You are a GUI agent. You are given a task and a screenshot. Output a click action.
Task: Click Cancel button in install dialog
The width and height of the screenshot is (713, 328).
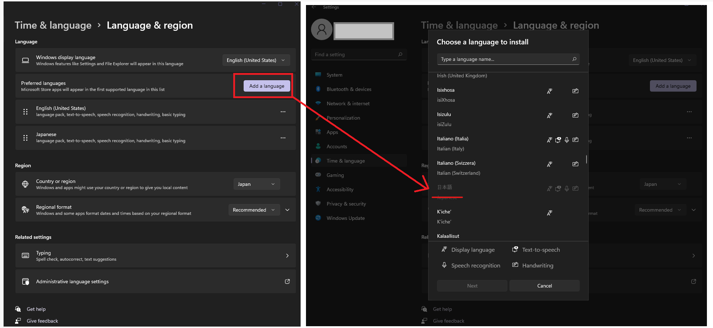[x=545, y=286]
